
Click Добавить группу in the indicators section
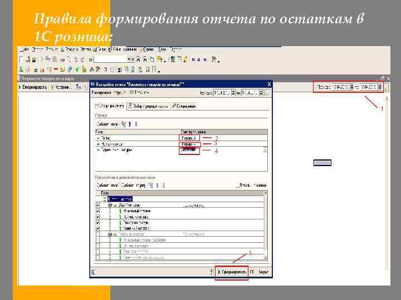pyautogui.click(x=134, y=186)
